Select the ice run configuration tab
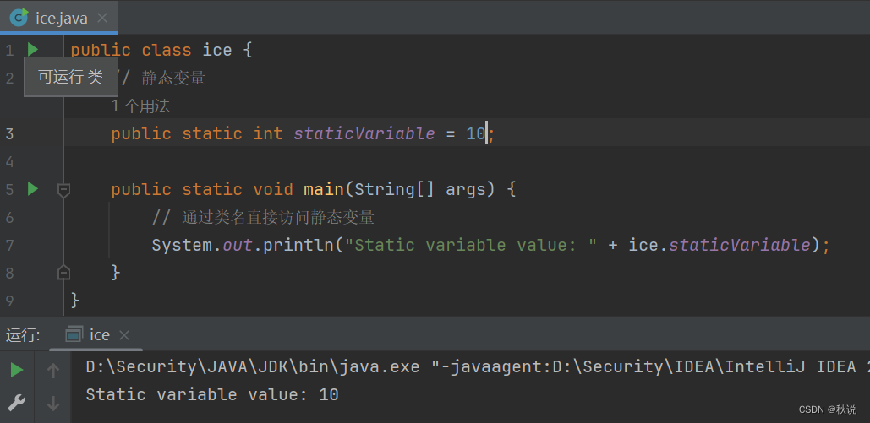Screen dimensions: 870x423 [x=96, y=335]
